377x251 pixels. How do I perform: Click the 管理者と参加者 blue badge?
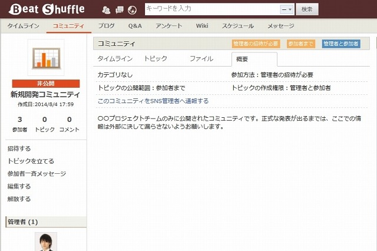pyautogui.click(x=341, y=44)
